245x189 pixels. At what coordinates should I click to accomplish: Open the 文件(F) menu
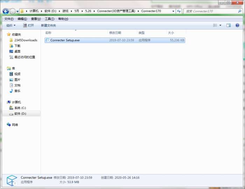(x=9, y=19)
